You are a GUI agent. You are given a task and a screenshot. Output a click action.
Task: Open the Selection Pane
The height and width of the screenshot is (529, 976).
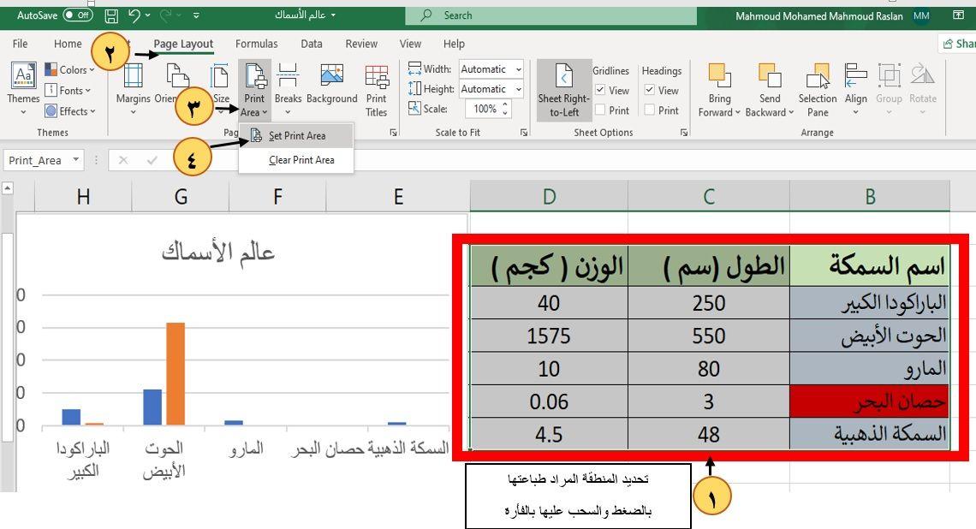[818, 90]
